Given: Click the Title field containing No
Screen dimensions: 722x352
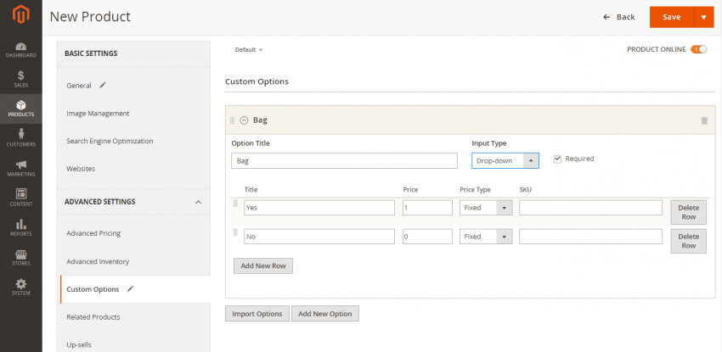Looking at the screenshot, I should click(x=319, y=237).
